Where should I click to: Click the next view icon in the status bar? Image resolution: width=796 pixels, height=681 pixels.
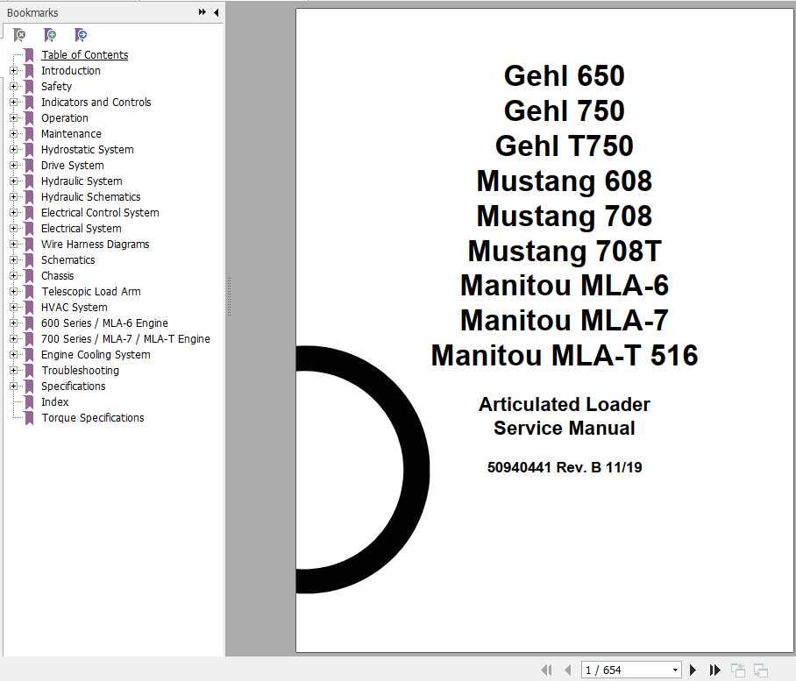(x=760, y=670)
